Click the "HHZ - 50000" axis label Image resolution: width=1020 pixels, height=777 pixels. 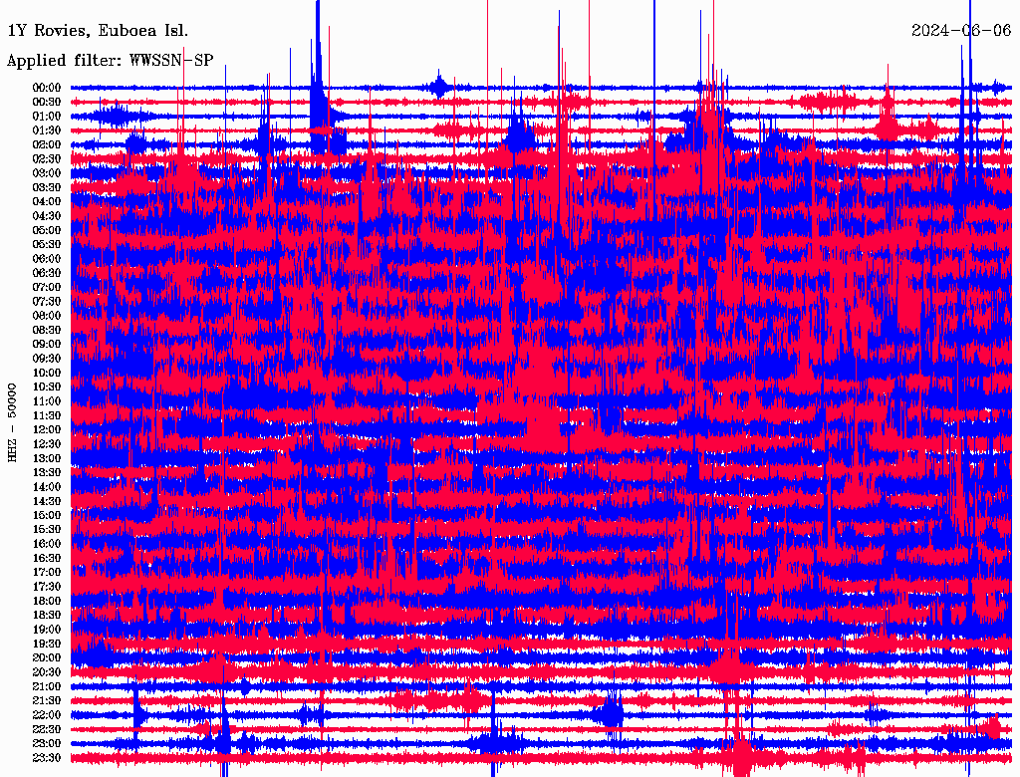click(12, 422)
